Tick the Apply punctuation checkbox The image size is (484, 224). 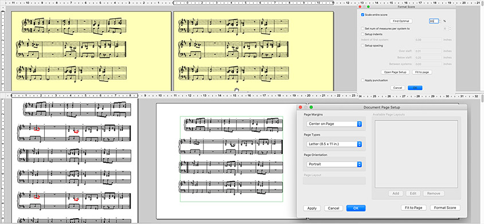pos(362,80)
